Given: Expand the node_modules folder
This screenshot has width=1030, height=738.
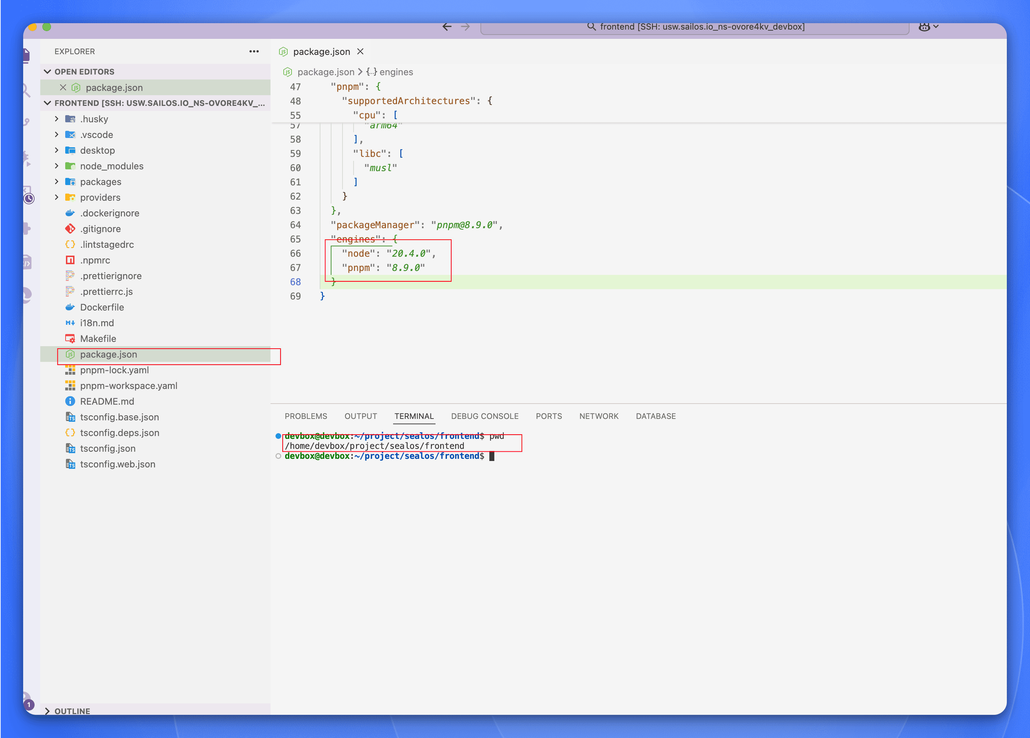Looking at the screenshot, I should (x=111, y=166).
